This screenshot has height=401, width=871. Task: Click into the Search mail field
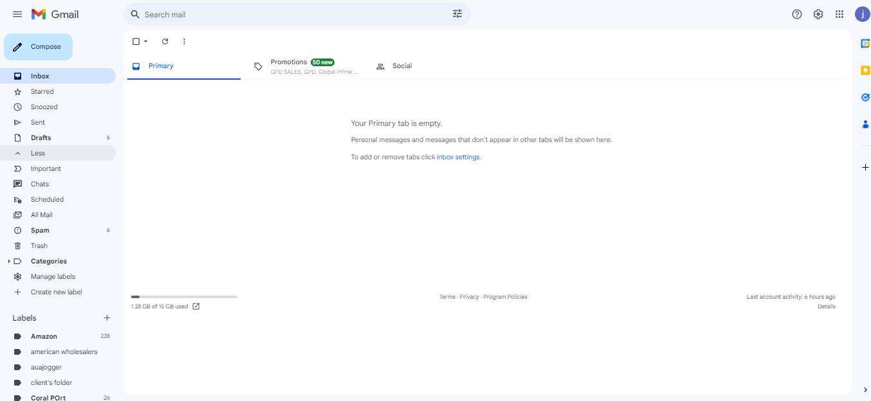click(x=296, y=14)
